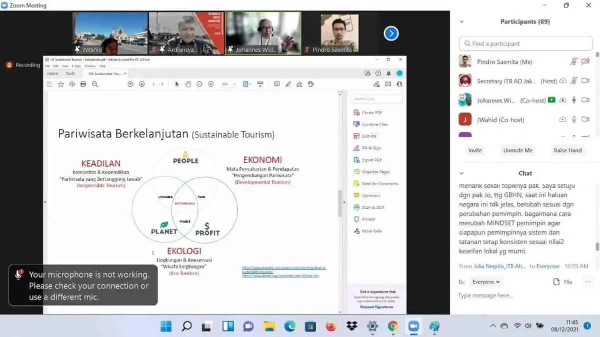Collapse the Participants panel chevron
Screen dimensions: 600x337
[x=461, y=22]
